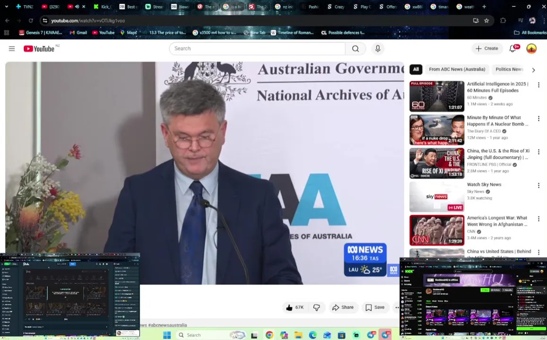Image resolution: width=547 pixels, height=340 pixels.
Task: Switch to the Kick browser tab
Action: coord(103,7)
